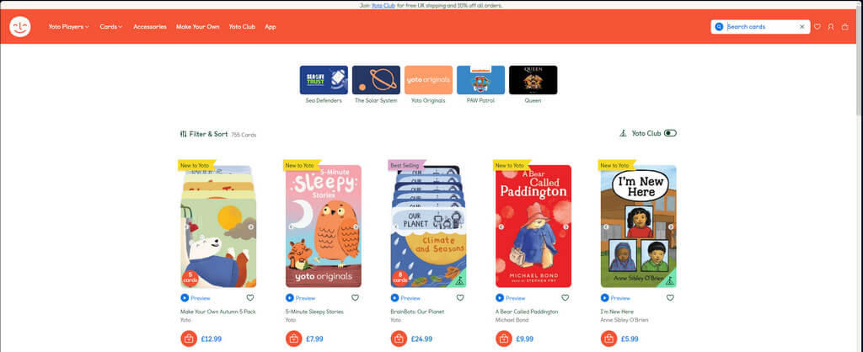This screenshot has width=863, height=352.
Task: Show next image on Paddington card
Action: [x=566, y=227]
